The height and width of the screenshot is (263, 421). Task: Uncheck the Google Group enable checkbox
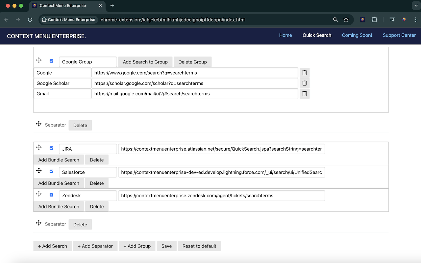tap(51, 61)
